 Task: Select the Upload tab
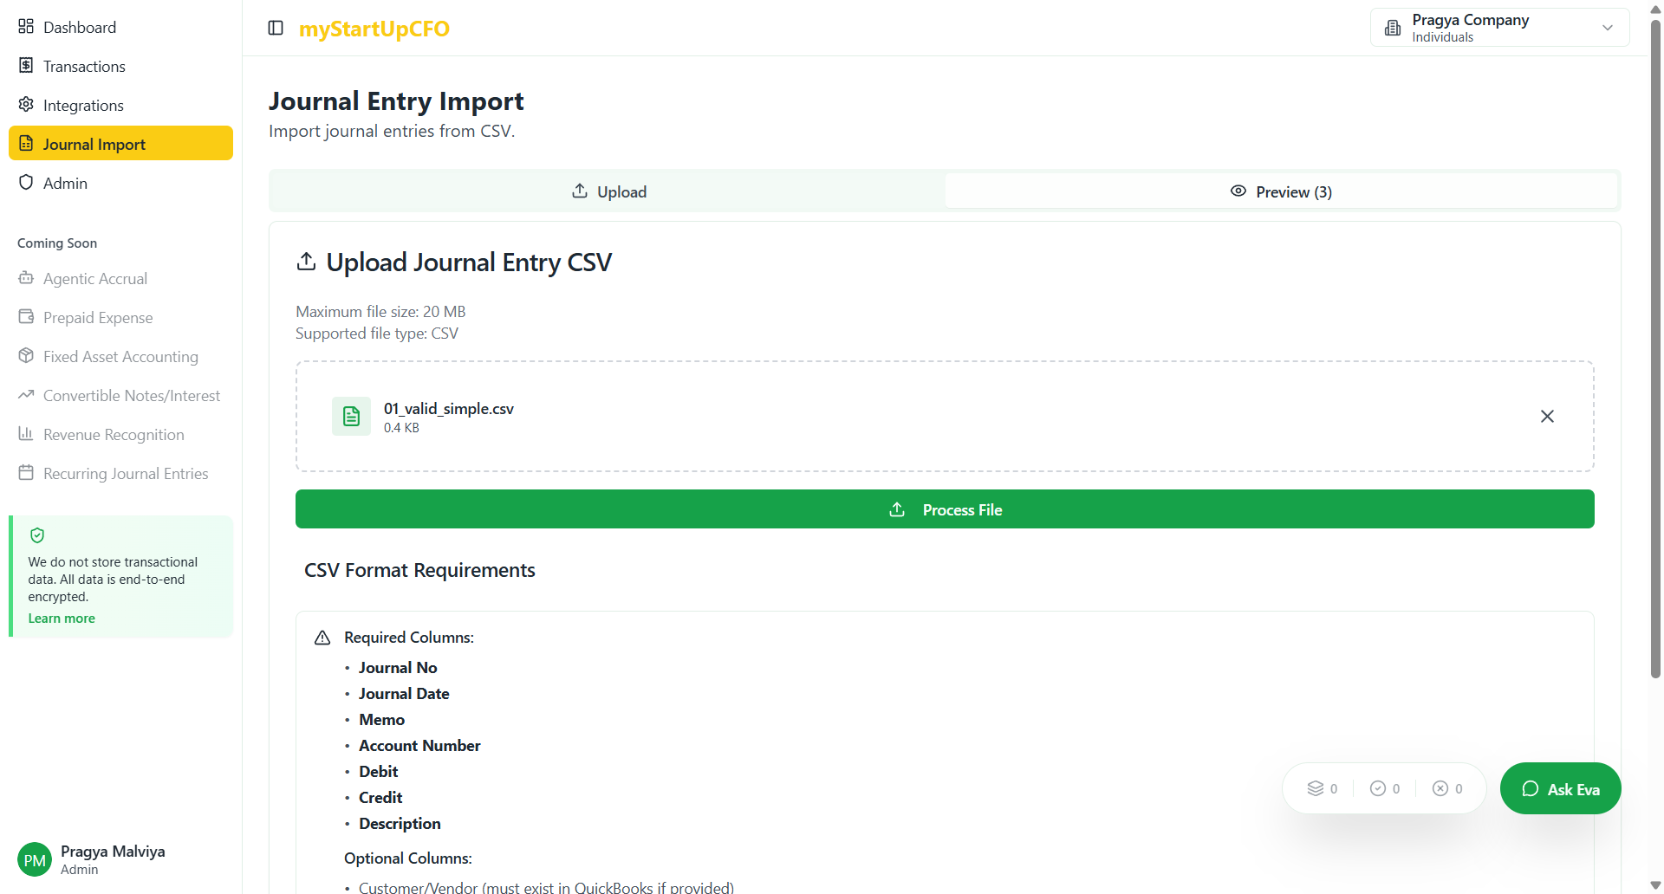pyautogui.click(x=607, y=191)
